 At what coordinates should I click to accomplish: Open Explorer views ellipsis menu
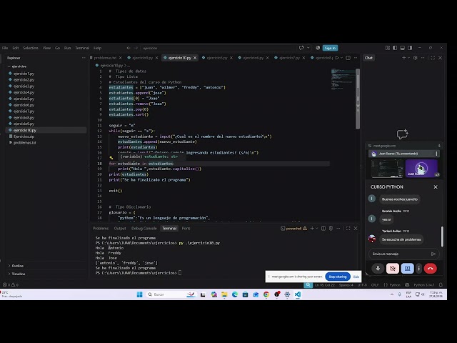tap(84, 58)
